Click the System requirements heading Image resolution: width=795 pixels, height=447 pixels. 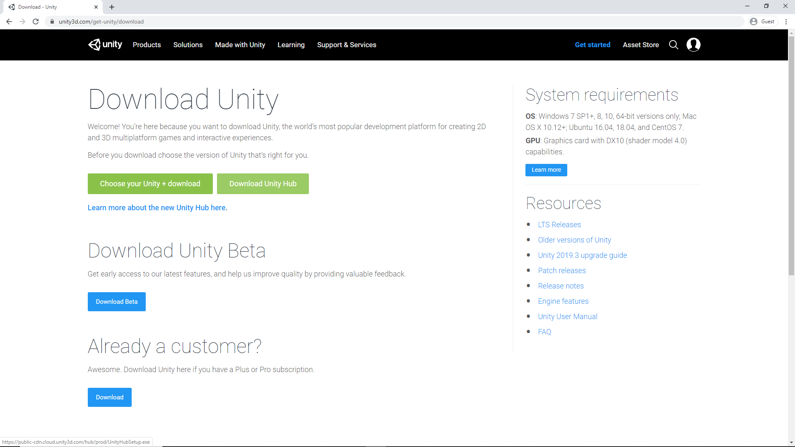[x=602, y=95]
